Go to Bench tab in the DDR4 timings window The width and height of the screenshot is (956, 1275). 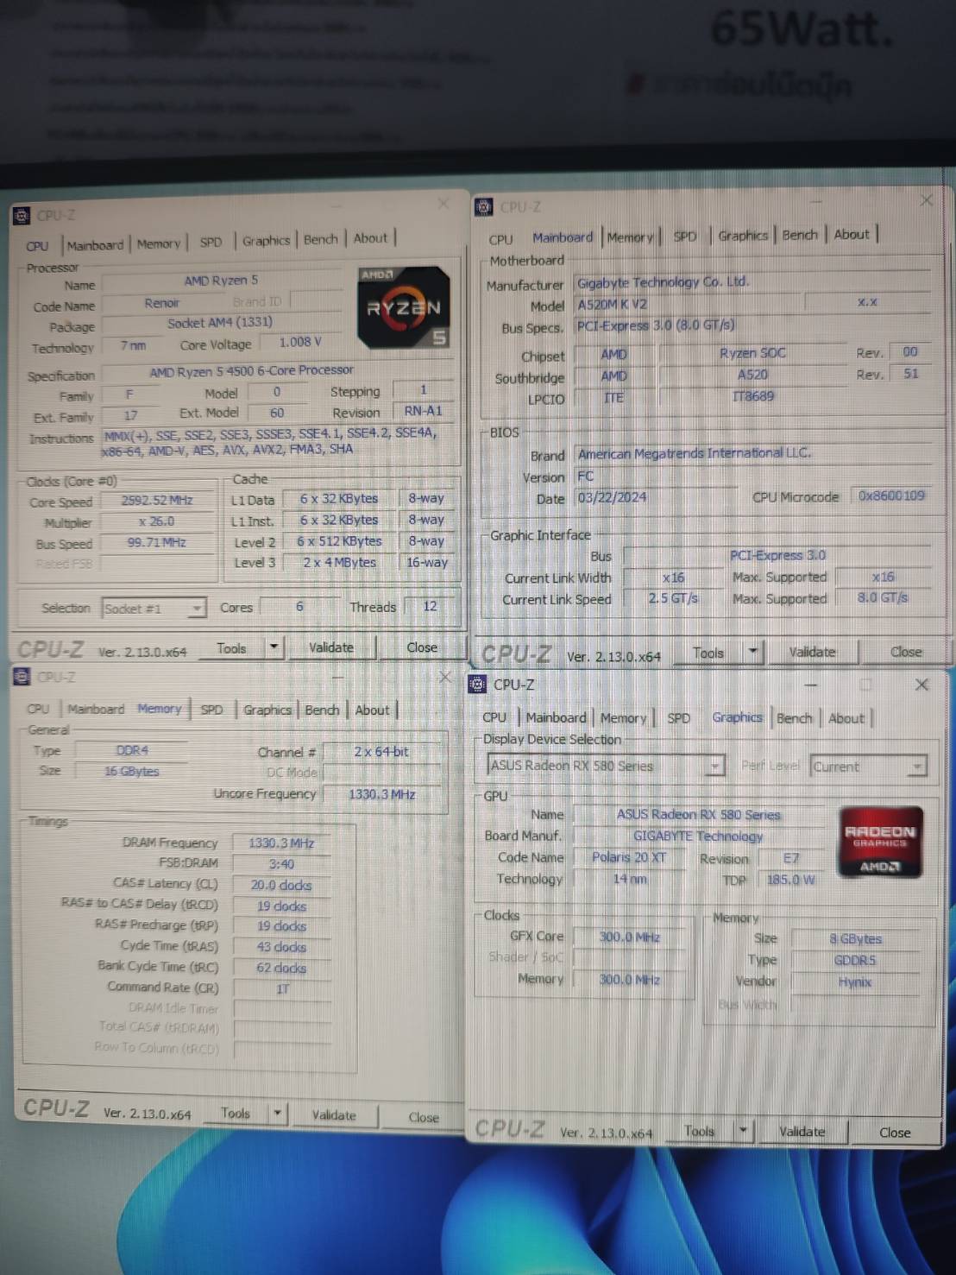[x=322, y=710]
